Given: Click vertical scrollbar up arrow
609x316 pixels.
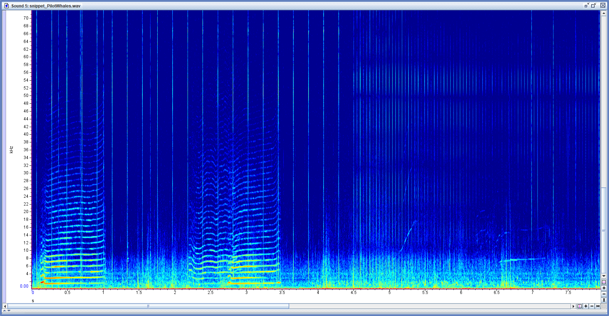Looking at the screenshot, I should [604, 13].
